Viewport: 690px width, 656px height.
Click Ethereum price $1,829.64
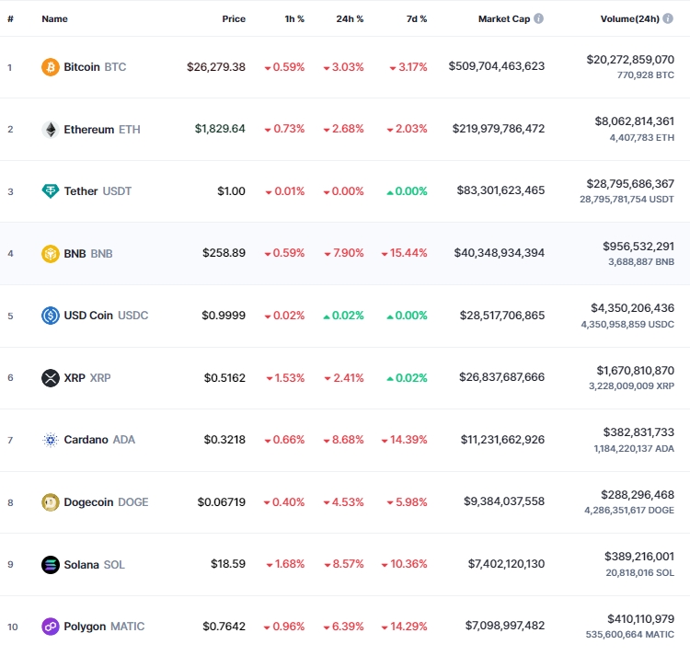pos(220,129)
